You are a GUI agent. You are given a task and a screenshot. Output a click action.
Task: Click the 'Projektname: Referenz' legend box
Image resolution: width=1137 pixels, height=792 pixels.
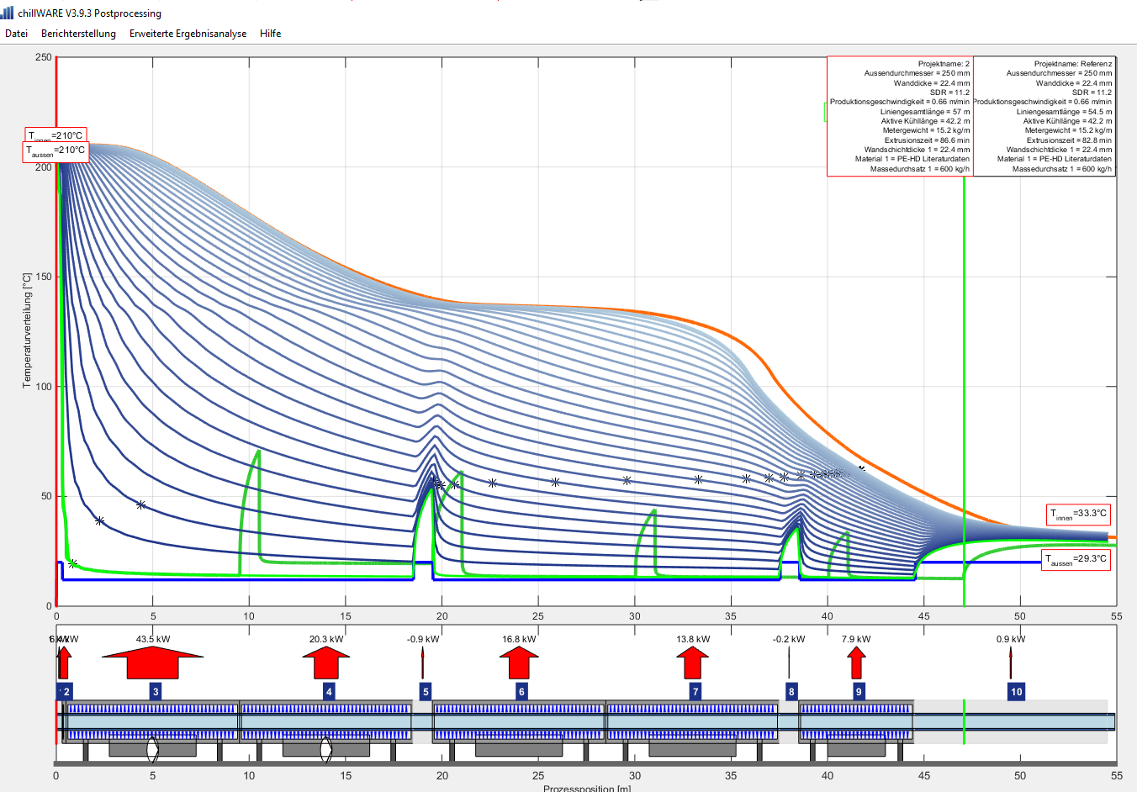[x=1044, y=116]
